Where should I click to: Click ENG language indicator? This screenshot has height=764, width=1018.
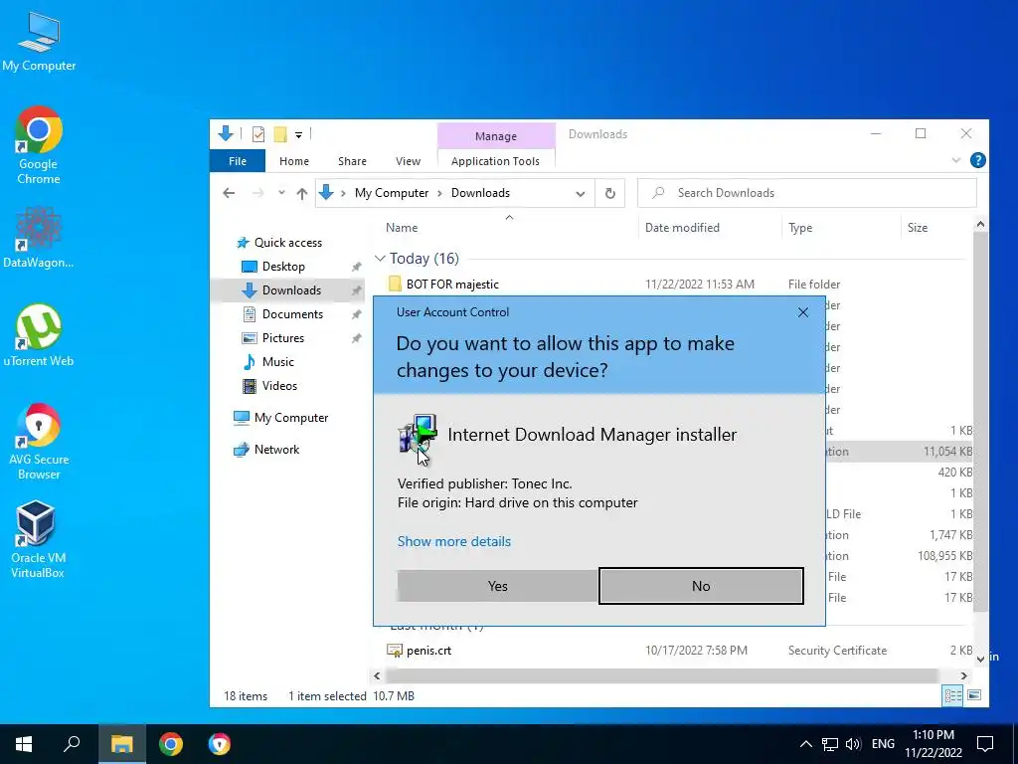tap(883, 744)
